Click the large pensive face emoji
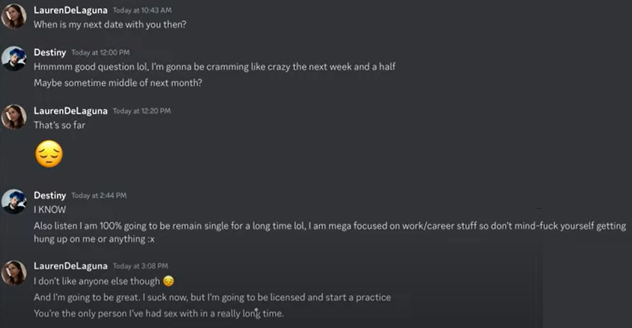The width and height of the screenshot is (632, 328). [49, 154]
